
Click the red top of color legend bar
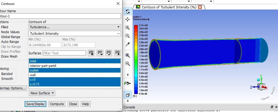click(x=136, y=27)
